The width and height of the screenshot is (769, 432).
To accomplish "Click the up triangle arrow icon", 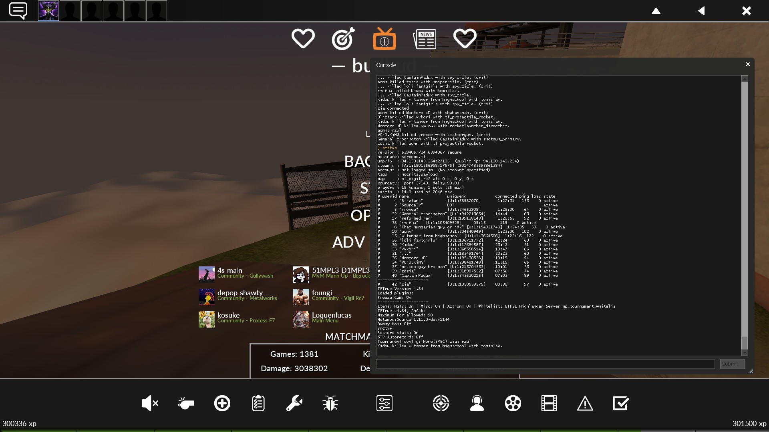I will pyautogui.click(x=656, y=11).
